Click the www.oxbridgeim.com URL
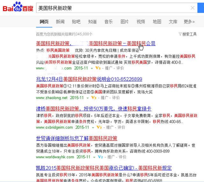This screenshot has width=204, height=182. click(55, 127)
